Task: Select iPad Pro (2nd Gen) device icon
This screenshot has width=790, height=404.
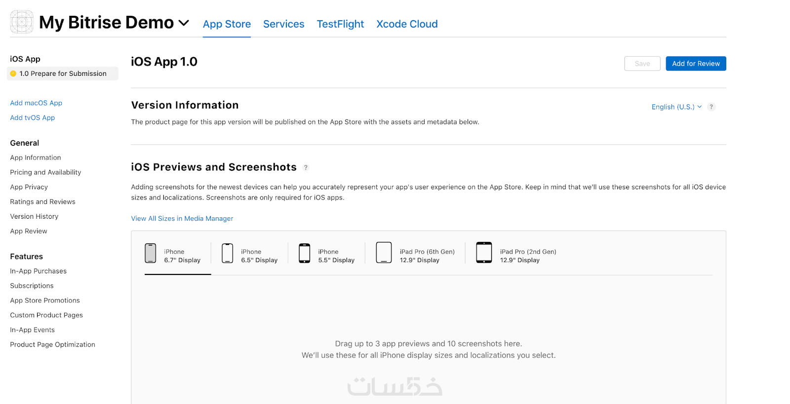Action: 484,253
